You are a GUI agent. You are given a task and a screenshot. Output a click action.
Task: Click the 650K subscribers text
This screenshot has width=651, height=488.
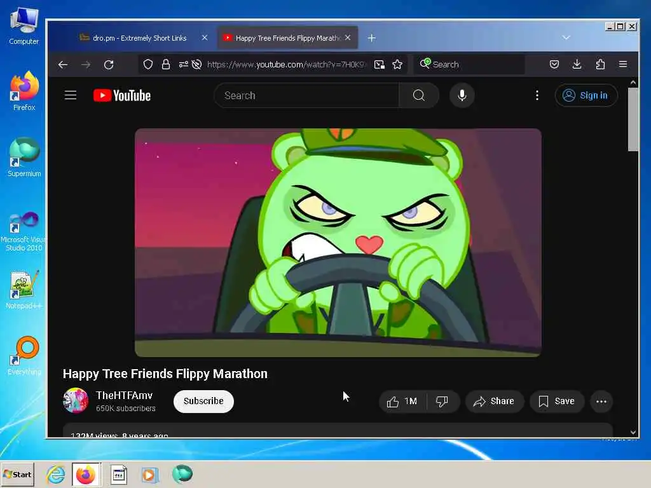click(126, 409)
